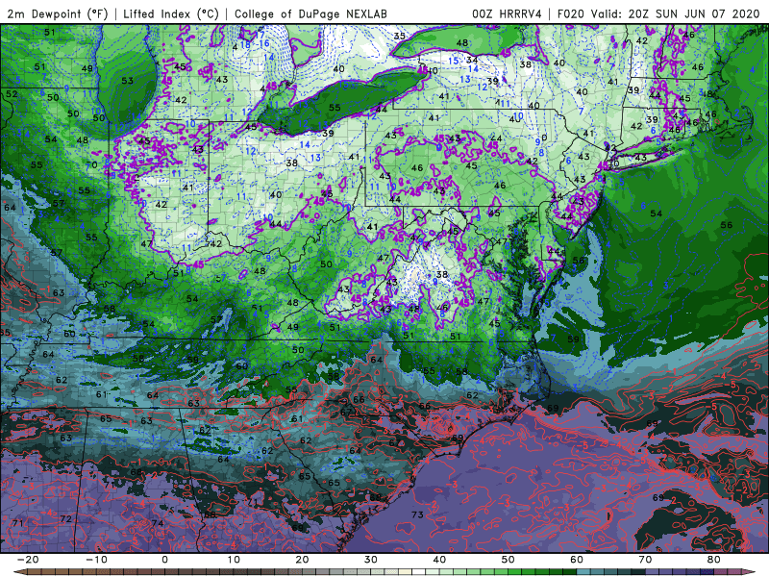Click the right arrow end of color bar
The width and height of the screenshot is (769, 577).
pos(750,572)
